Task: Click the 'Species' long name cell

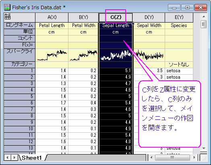Action: coord(179,25)
